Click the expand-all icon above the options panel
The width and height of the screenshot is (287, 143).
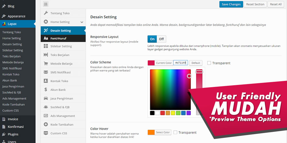[46, 4]
